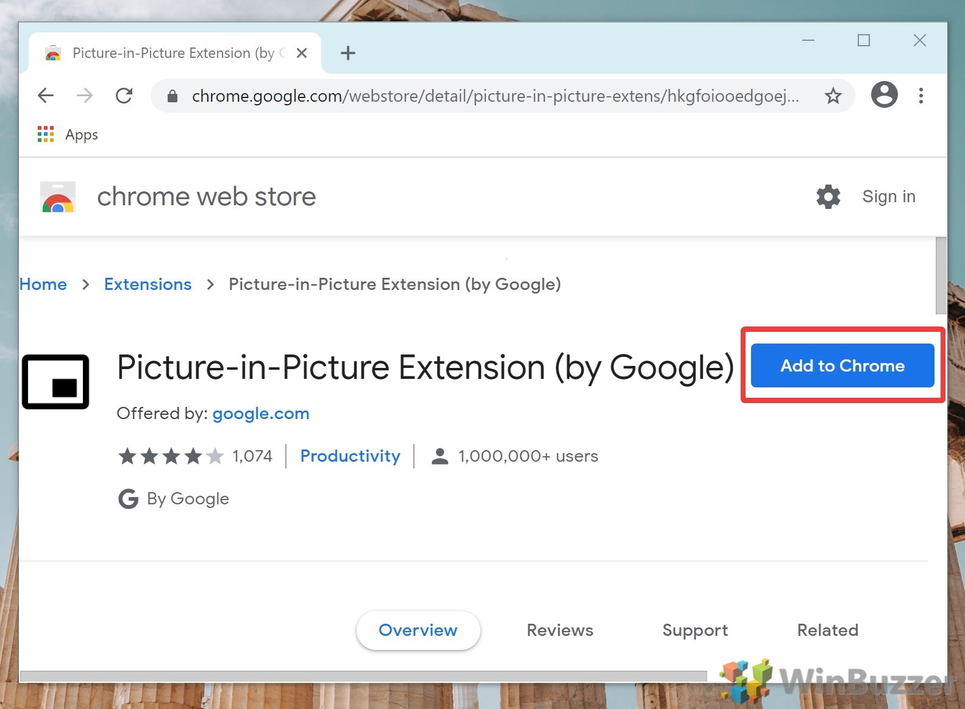Open the Extensions breadcrumb link
The width and height of the screenshot is (965, 709).
(148, 284)
